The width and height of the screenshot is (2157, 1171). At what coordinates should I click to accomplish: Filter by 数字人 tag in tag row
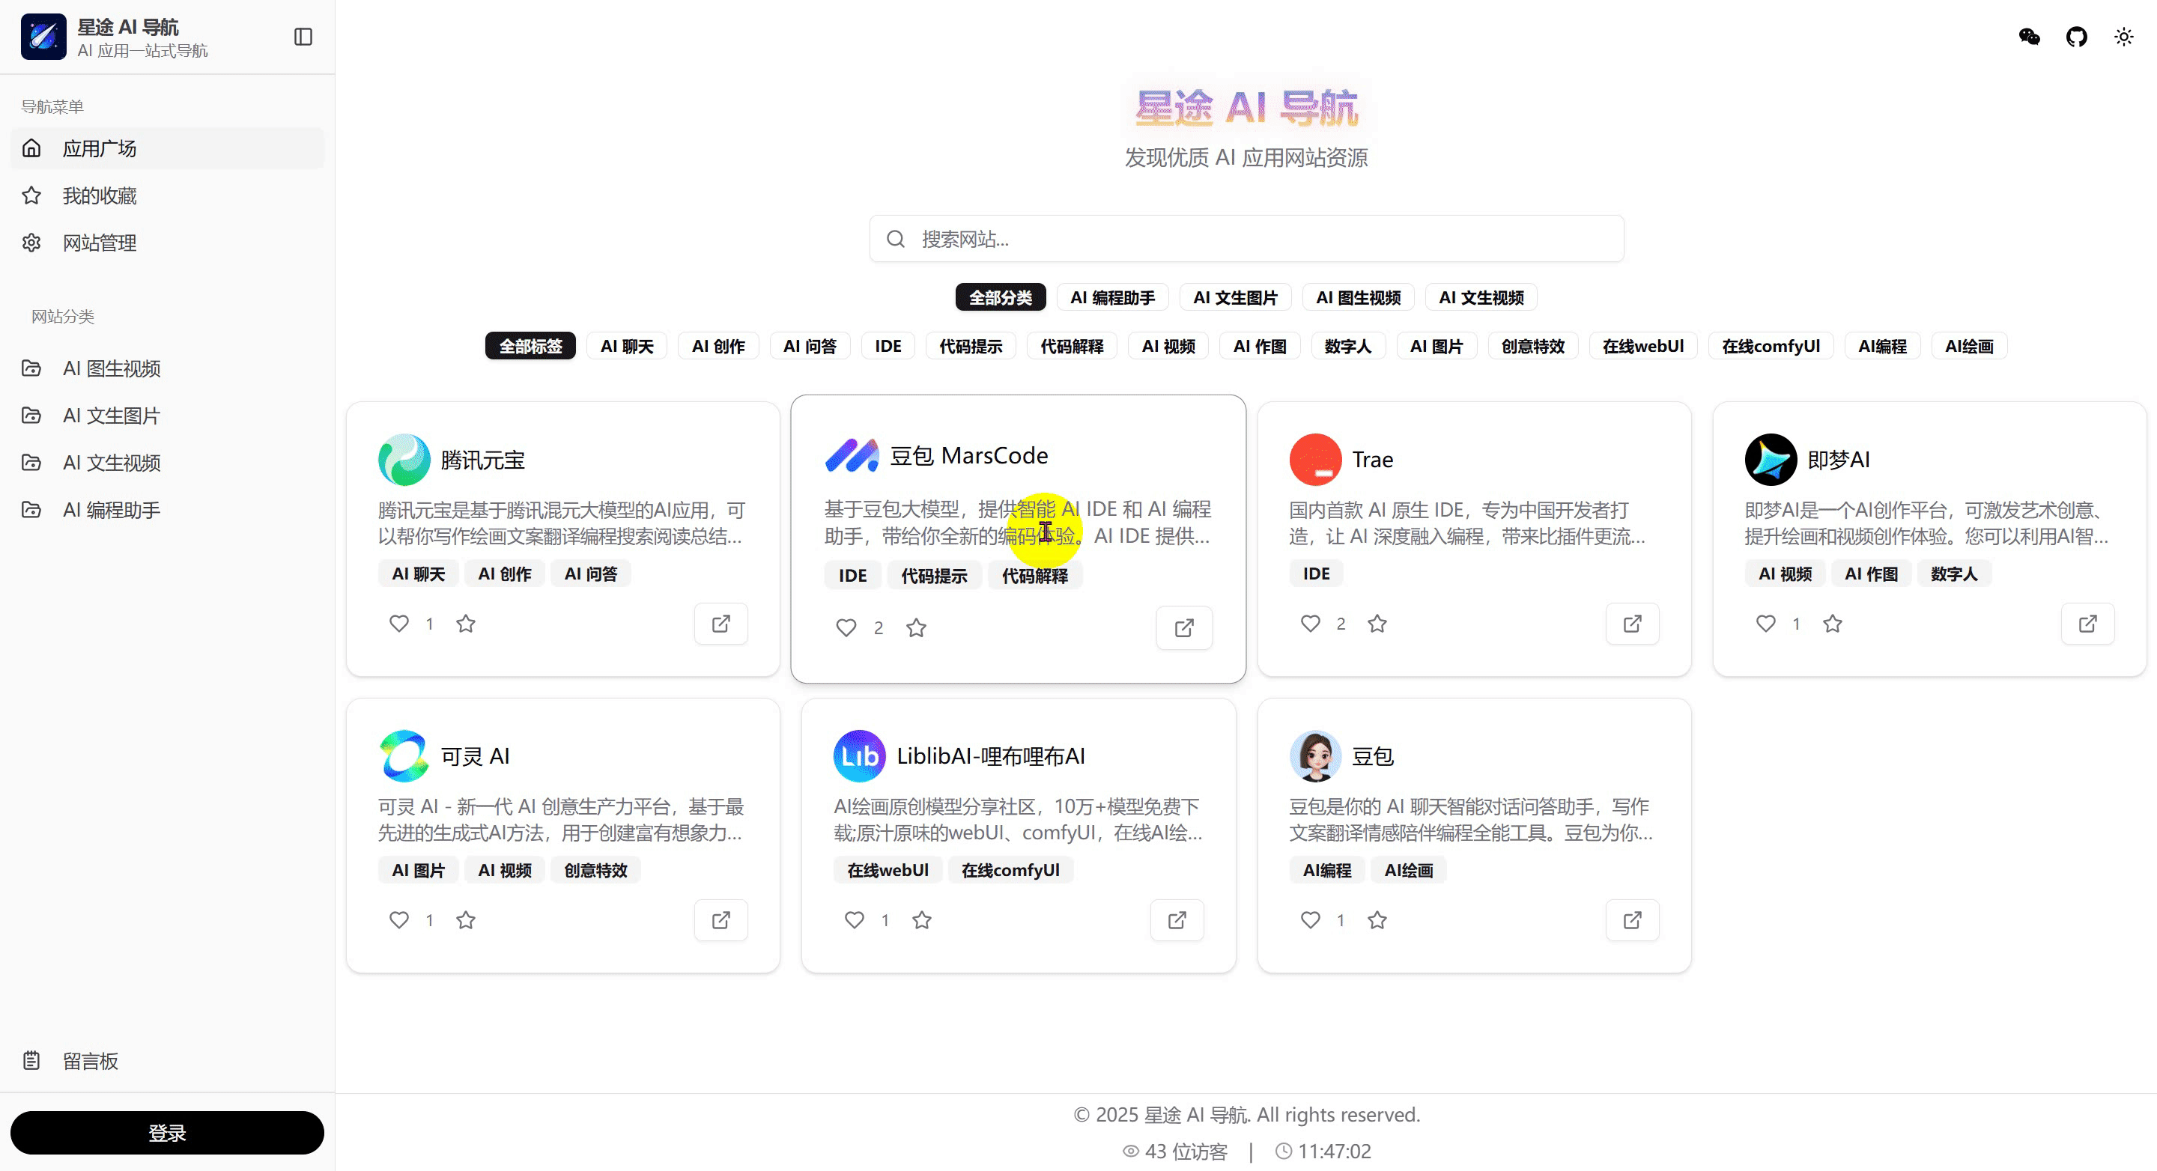[1348, 346]
